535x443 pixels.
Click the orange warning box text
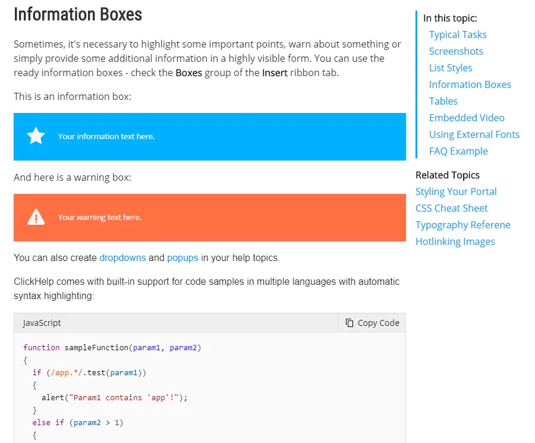[x=99, y=218]
